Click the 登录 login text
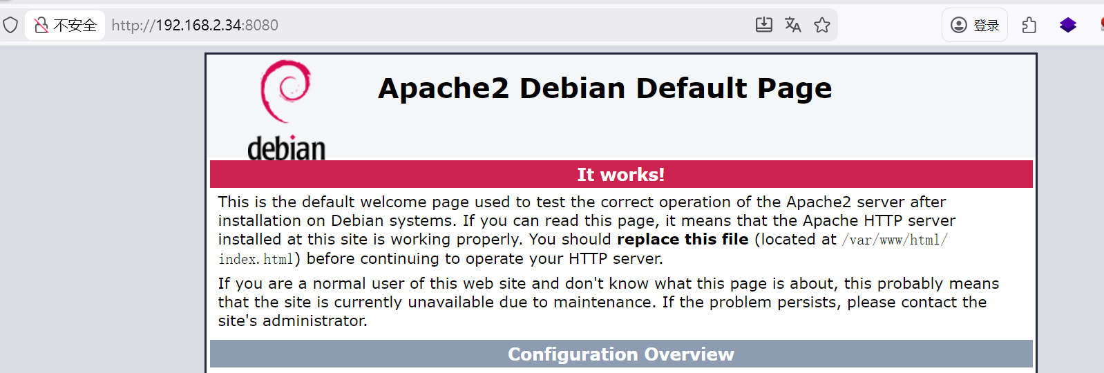1104x373 pixels. coord(986,26)
